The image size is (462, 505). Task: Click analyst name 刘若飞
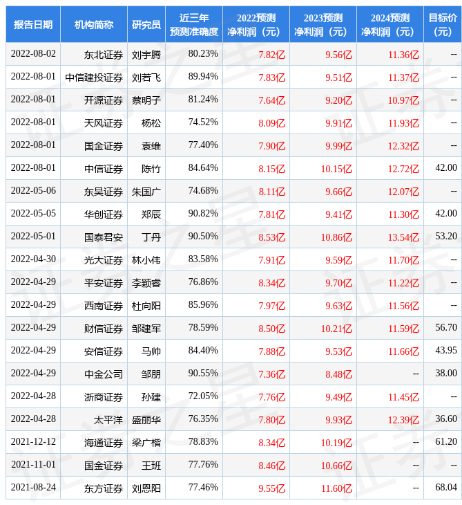(x=146, y=77)
